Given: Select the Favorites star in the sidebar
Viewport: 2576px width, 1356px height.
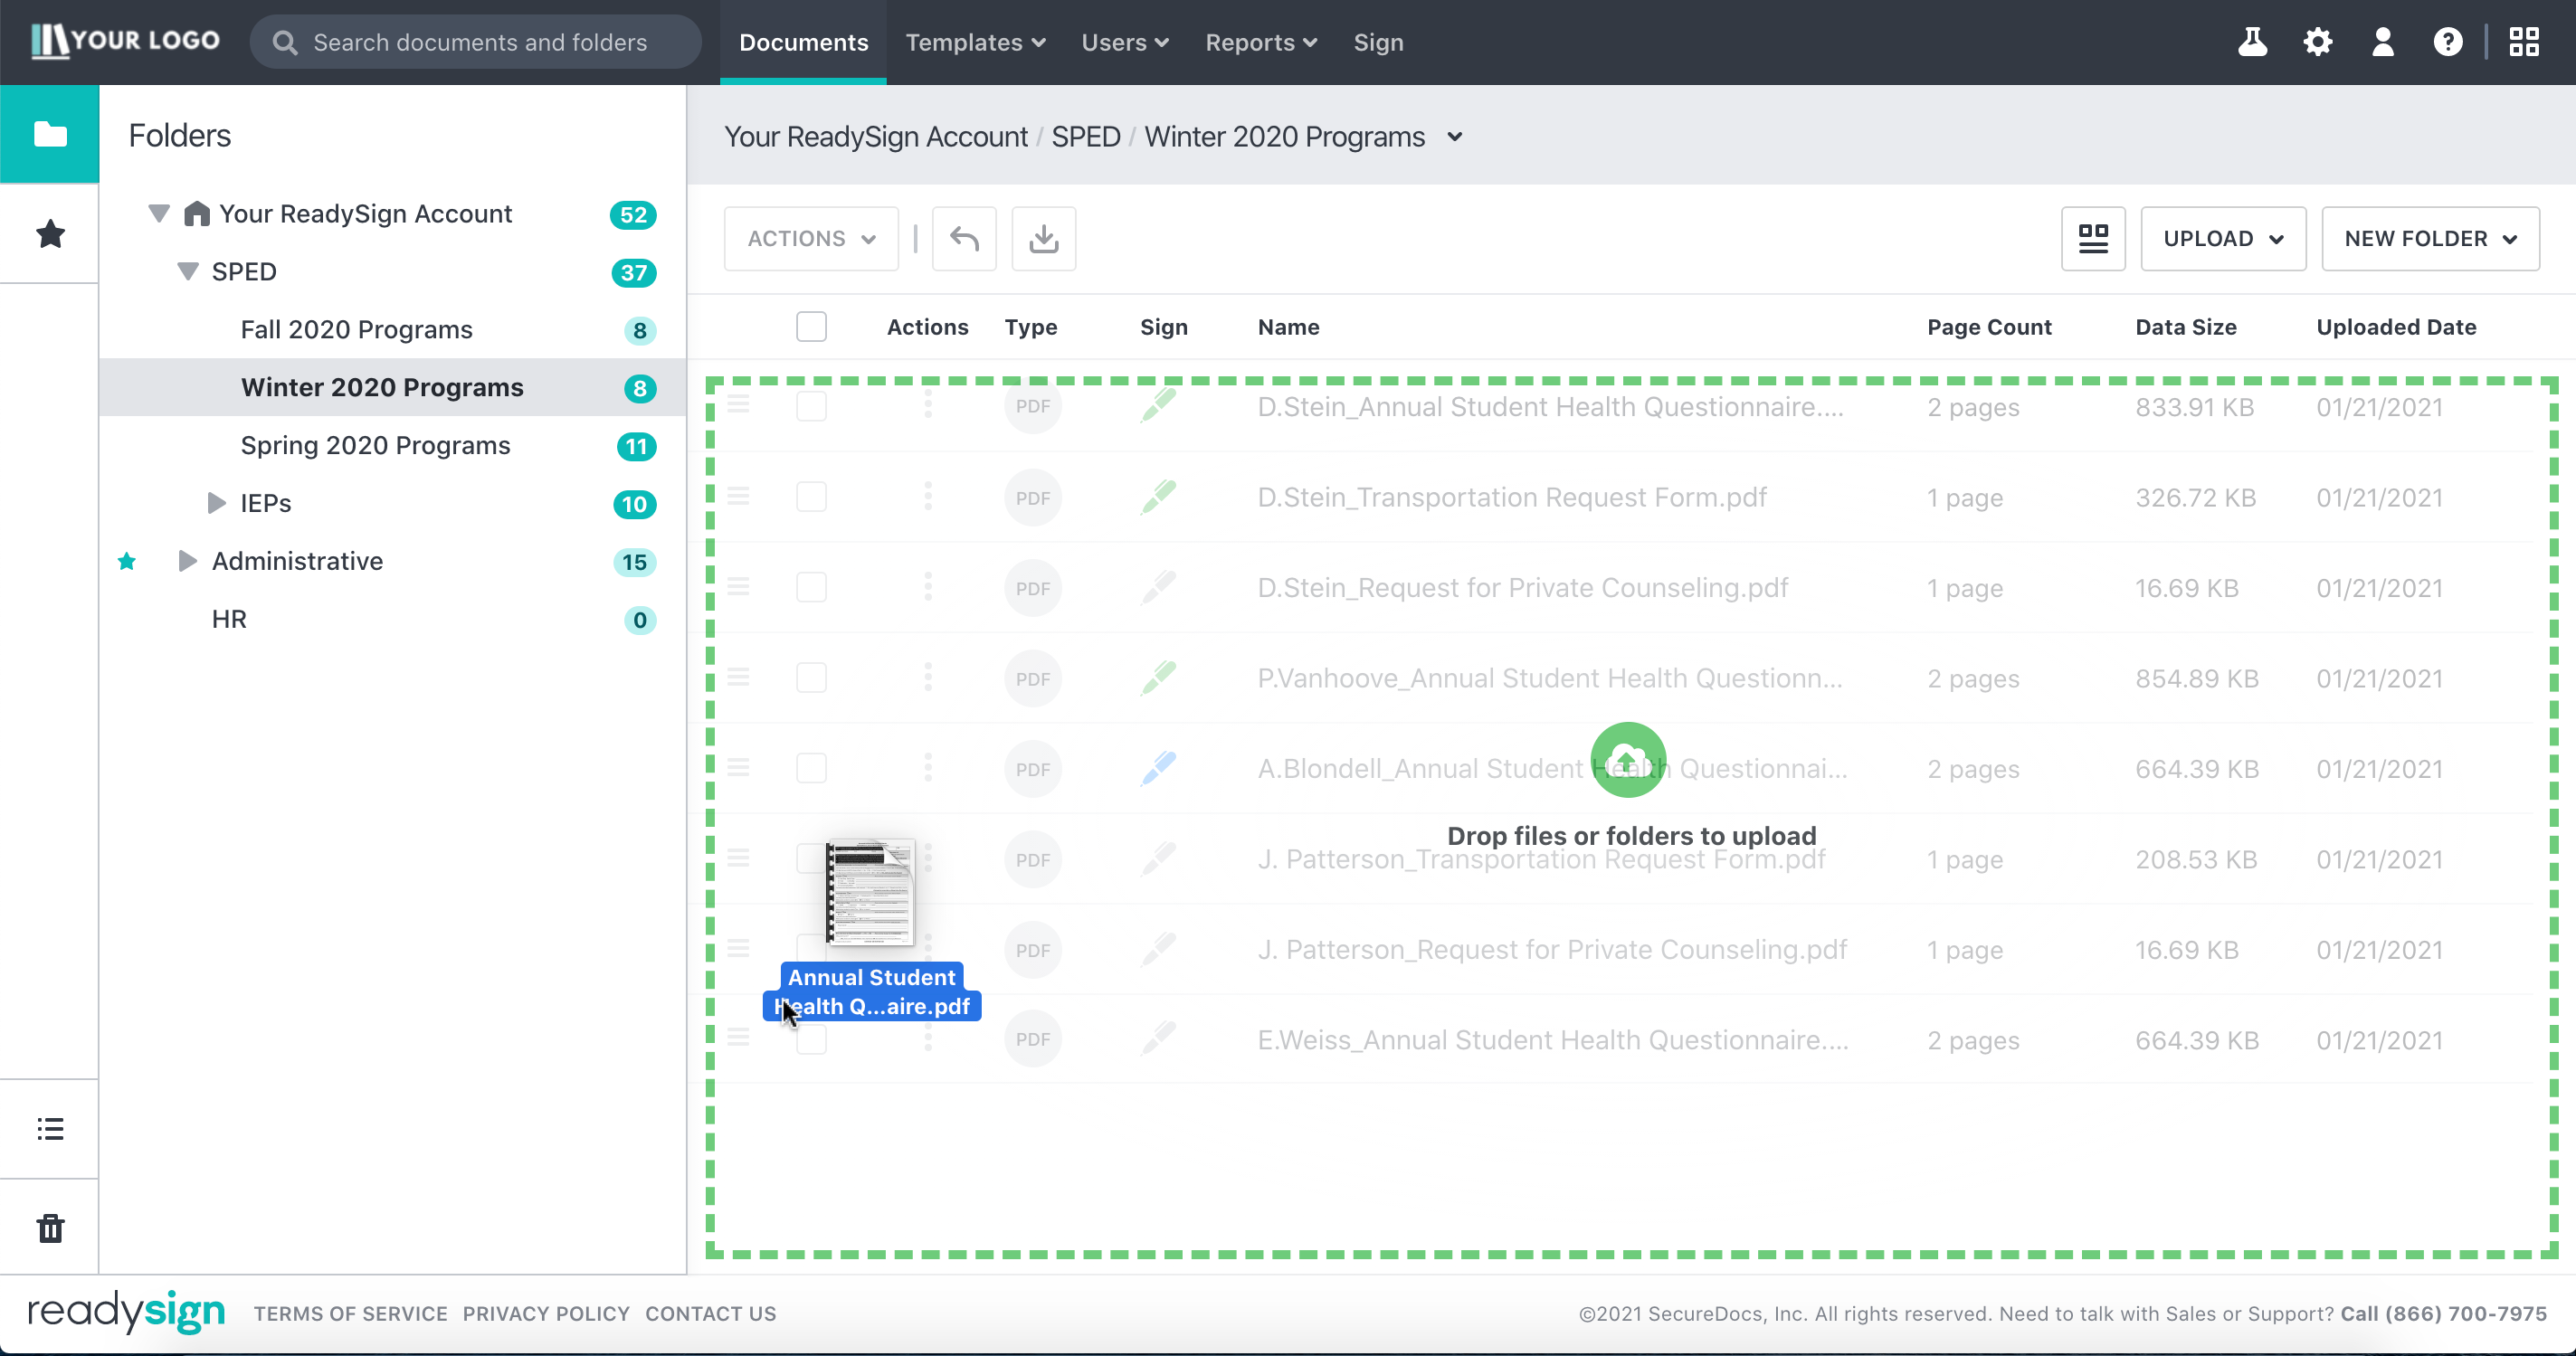Looking at the screenshot, I should (49, 233).
